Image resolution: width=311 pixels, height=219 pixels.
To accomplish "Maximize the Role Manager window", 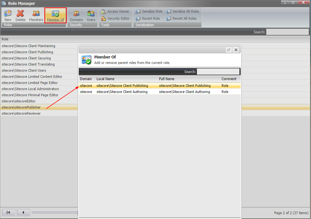I will (293, 2).
